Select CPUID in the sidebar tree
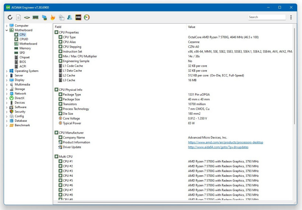 (24, 39)
